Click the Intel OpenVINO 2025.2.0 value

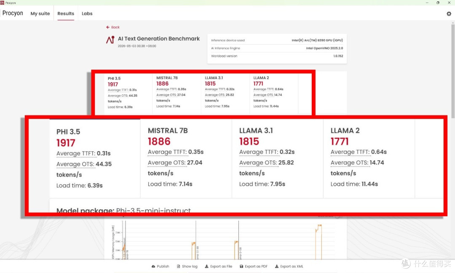click(x=324, y=48)
